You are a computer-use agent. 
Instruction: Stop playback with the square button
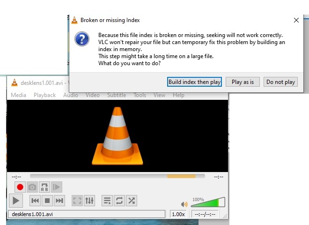pyautogui.click(x=47, y=201)
